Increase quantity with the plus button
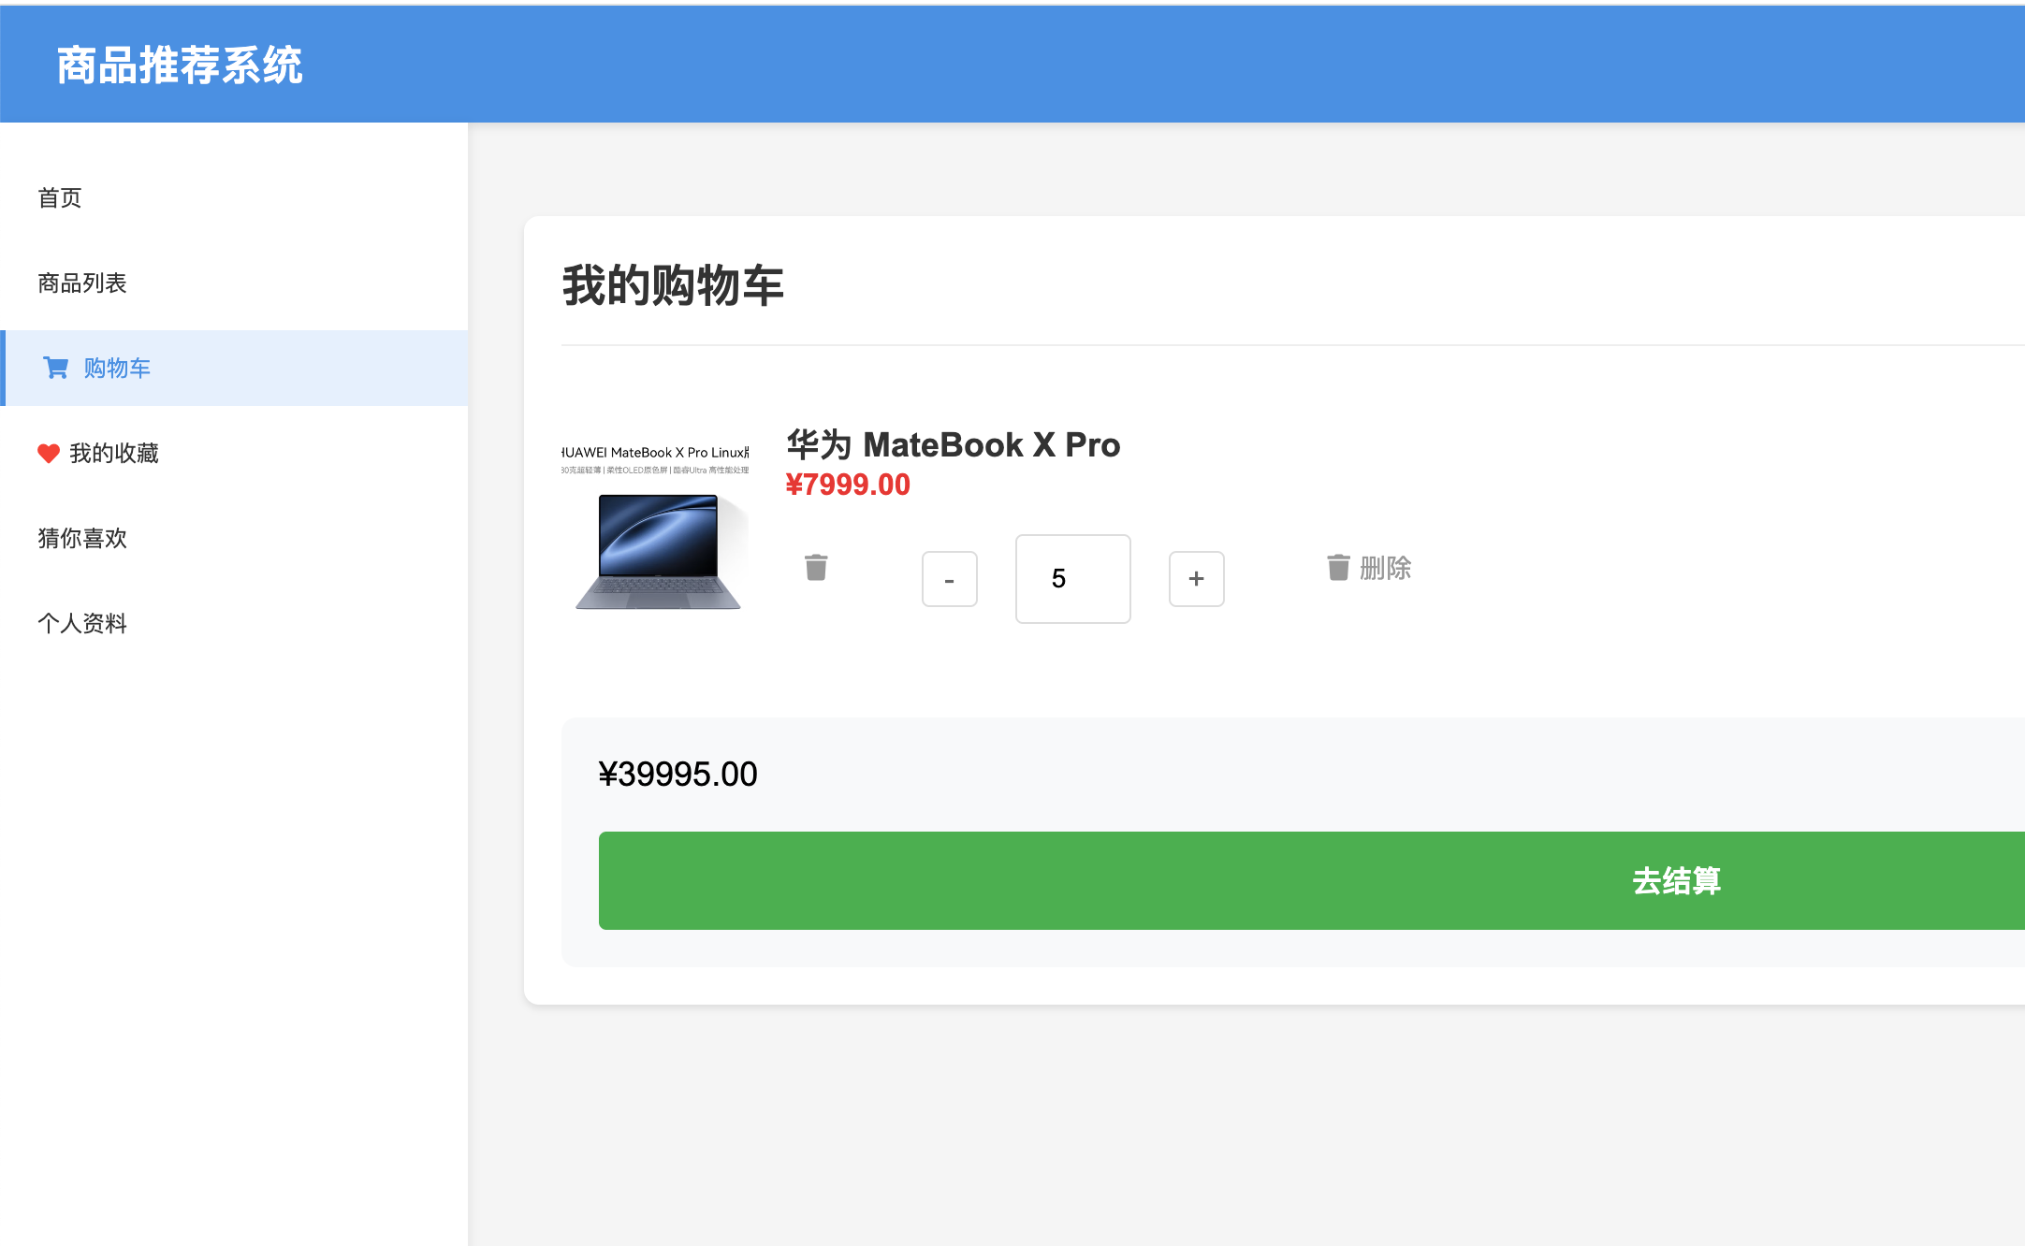Screen dimensions: 2025x1246 coord(1196,579)
